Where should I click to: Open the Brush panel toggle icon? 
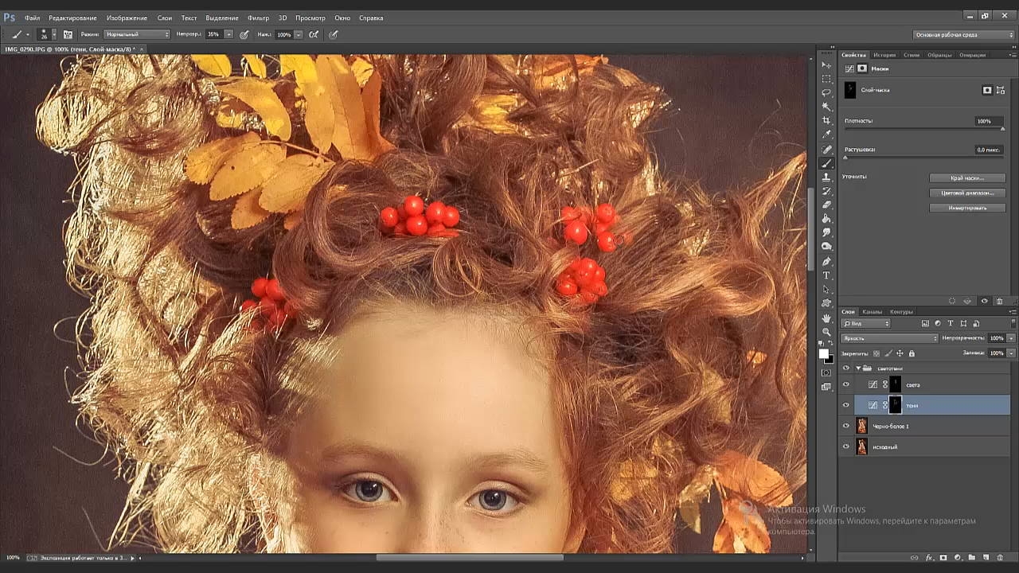(x=68, y=34)
